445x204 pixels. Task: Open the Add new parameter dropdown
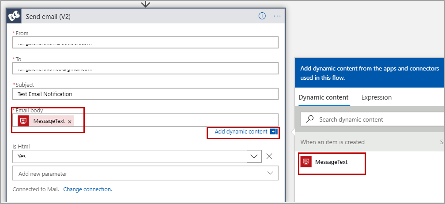click(x=270, y=174)
